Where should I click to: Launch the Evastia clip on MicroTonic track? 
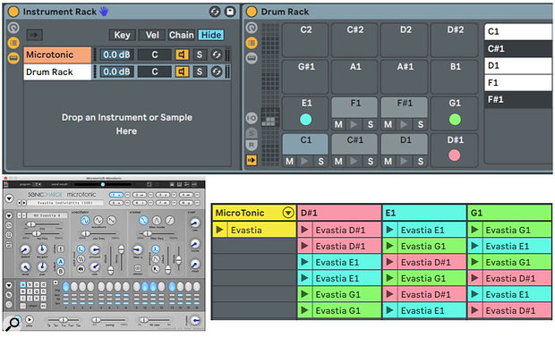[219, 230]
